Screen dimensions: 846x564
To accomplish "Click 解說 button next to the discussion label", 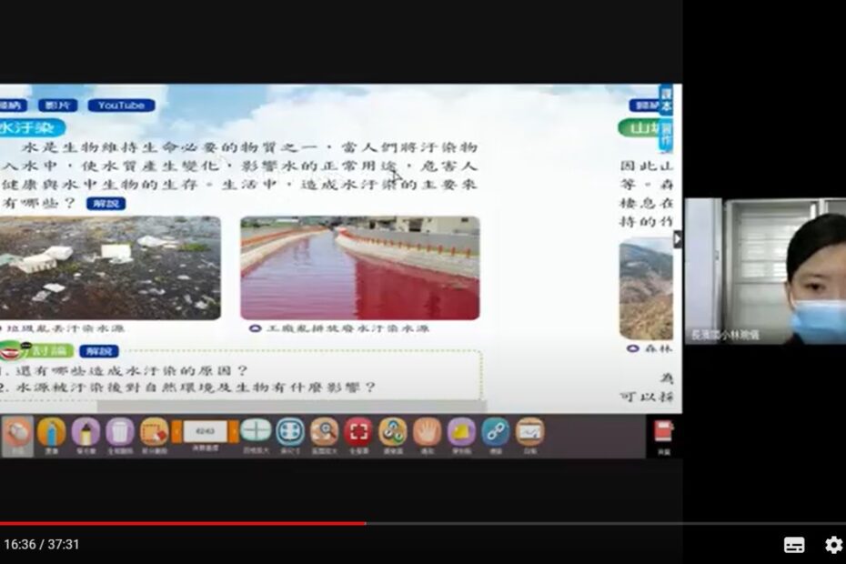I will [x=99, y=351].
